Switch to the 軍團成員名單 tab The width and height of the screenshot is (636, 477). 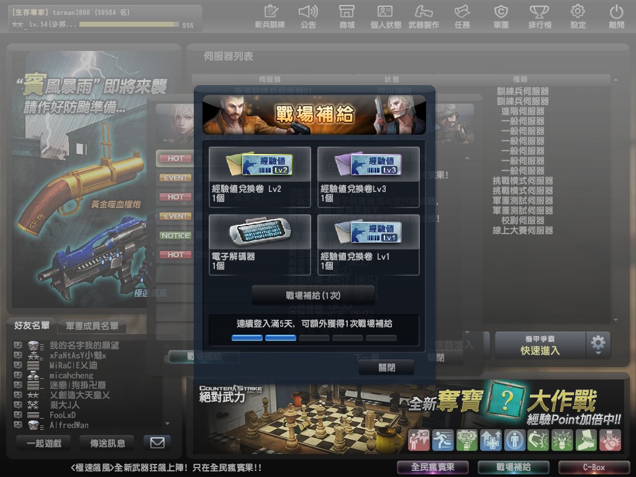pyautogui.click(x=92, y=326)
